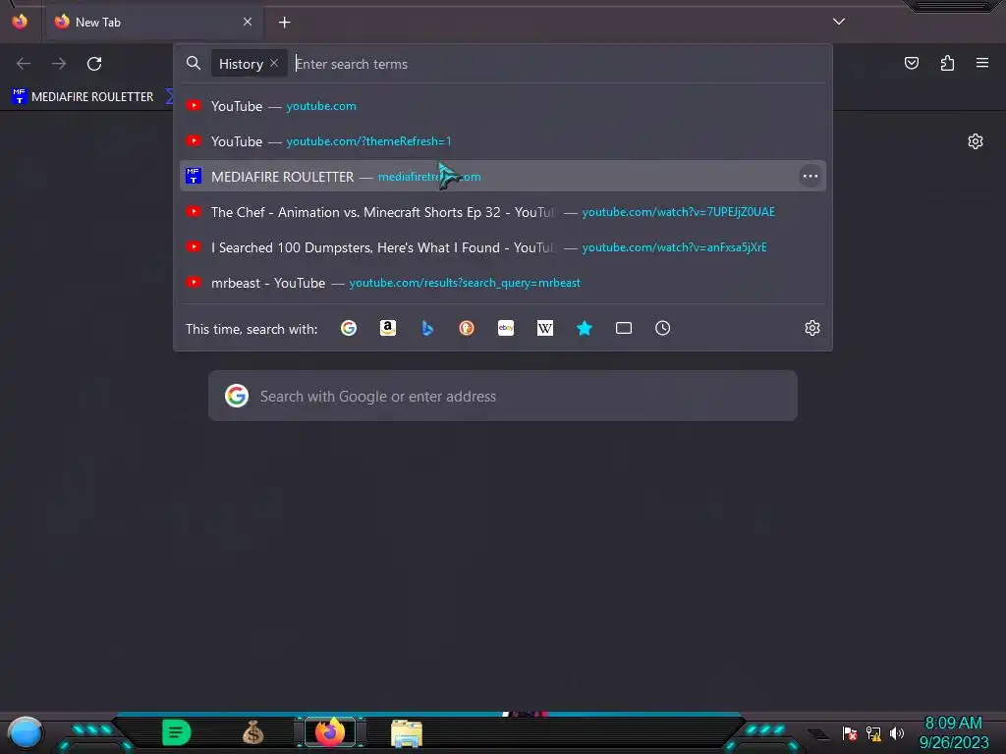Viewport: 1006px width, 754px height.
Task: Remove the History search filter chip
Action: pos(274,63)
